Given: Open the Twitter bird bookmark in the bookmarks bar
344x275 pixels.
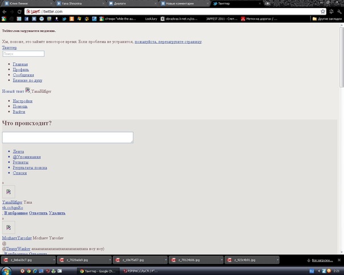Looking at the screenshot, I should click(x=64, y=19).
